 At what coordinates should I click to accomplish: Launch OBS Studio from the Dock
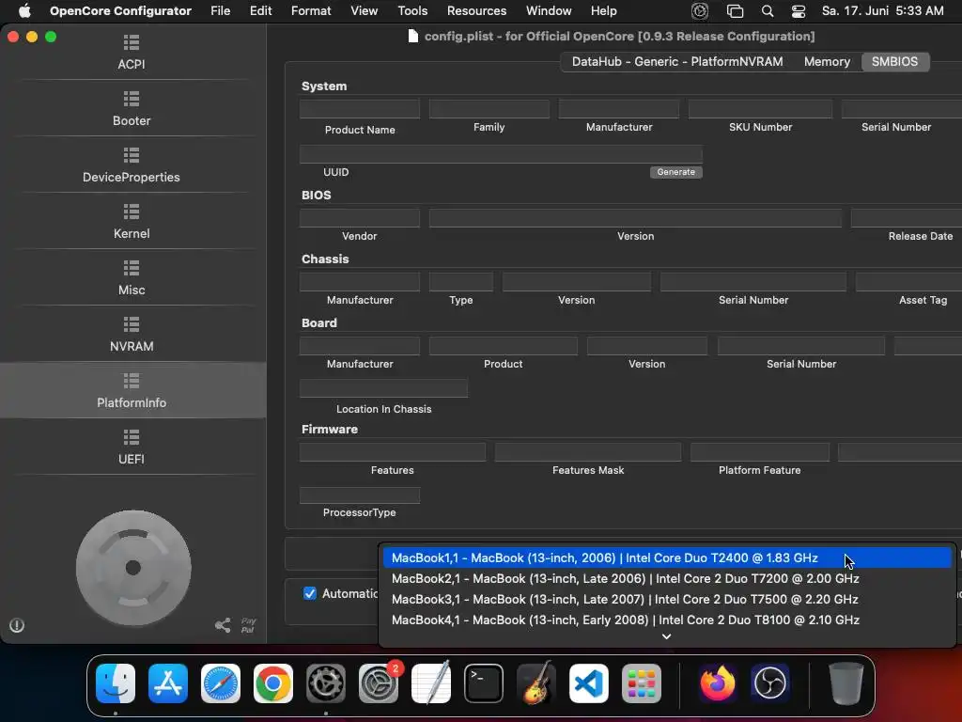(x=770, y=683)
